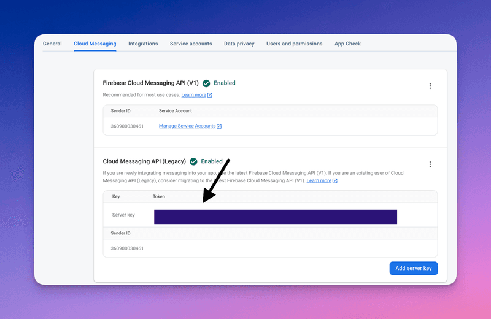Click external-link icon next to Manage Service Accounts
491x319 pixels.
pos(219,126)
